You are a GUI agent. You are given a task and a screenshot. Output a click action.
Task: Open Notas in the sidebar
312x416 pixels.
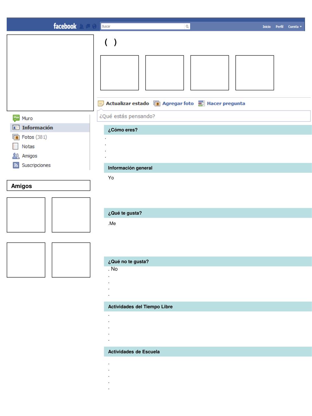23,147
